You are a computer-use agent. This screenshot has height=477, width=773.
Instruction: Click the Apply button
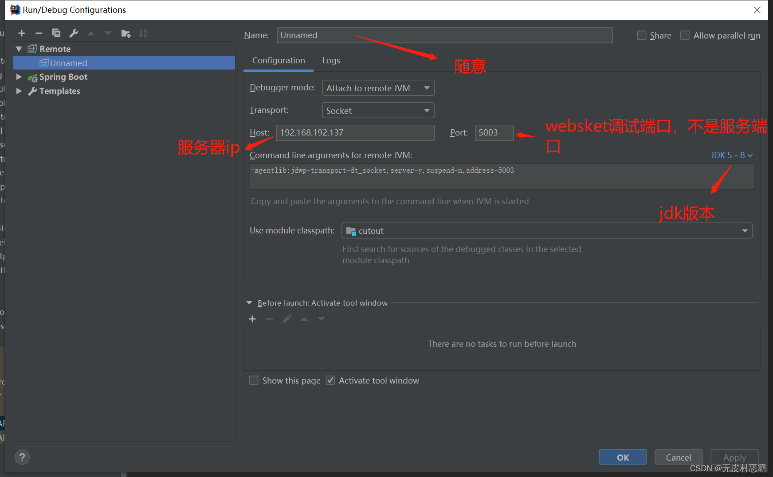click(734, 458)
